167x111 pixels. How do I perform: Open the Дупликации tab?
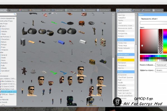[x=103, y=10]
